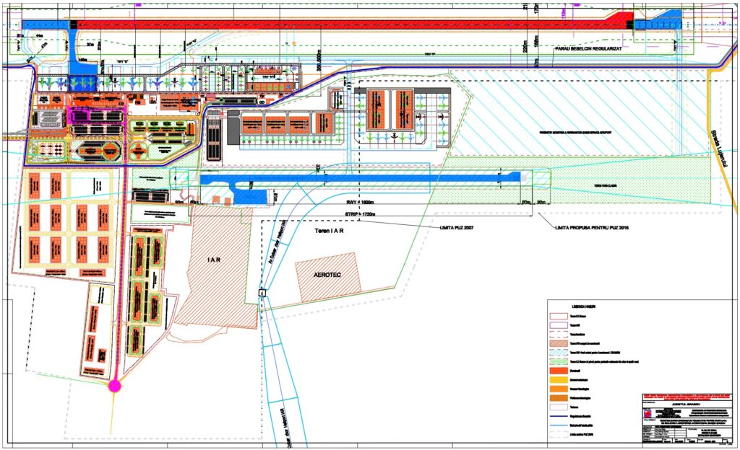Click the red-blue logo in title block
This screenshot has width=740, height=450.
tap(647, 414)
